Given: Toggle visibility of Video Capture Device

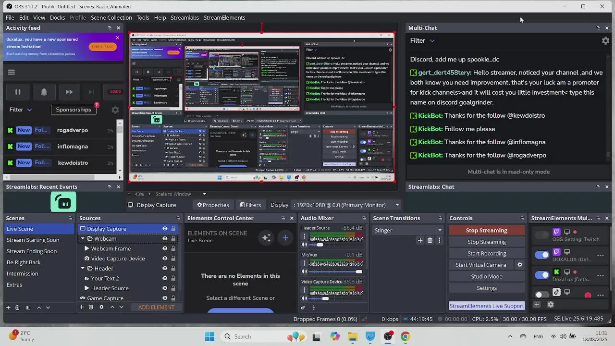Looking at the screenshot, I should click(165, 259).
